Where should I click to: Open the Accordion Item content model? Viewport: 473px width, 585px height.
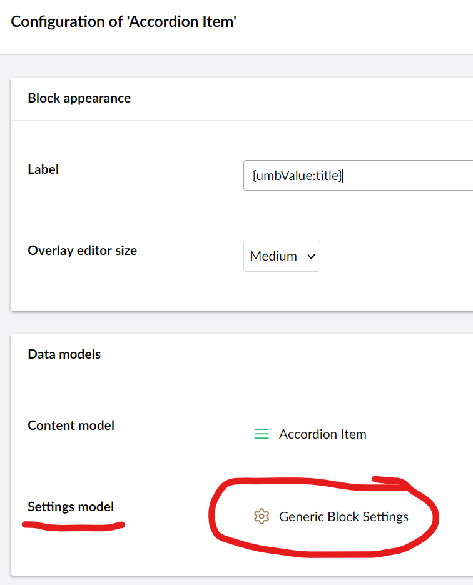point(310,434)
